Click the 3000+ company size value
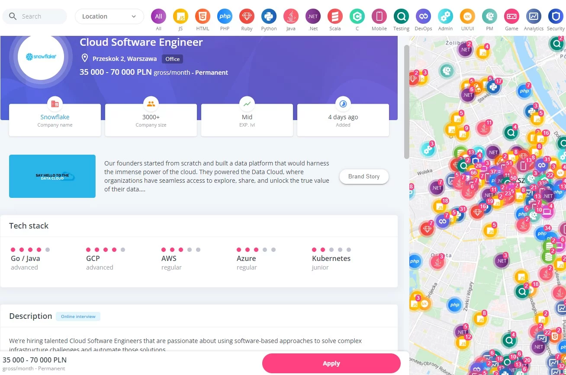Image resolution: width=566 pixels, height=375 pixels. tap(151, 117)
